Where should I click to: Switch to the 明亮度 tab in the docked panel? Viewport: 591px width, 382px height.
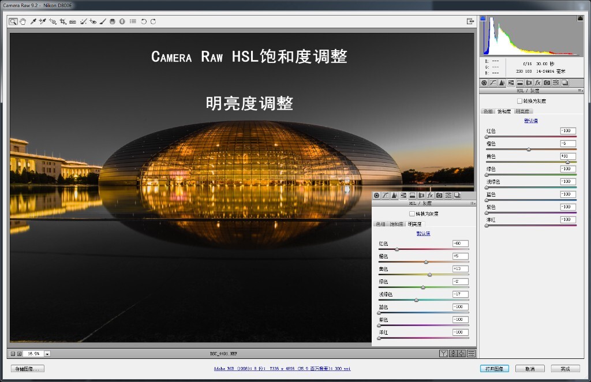(522, 111)
